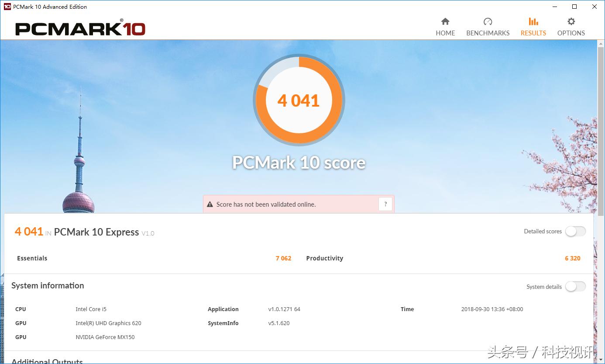Click the warning triangle beside validation message
The width and height of the screenshot is (605, 364).
pyautogui.click(x=210, y=205)
